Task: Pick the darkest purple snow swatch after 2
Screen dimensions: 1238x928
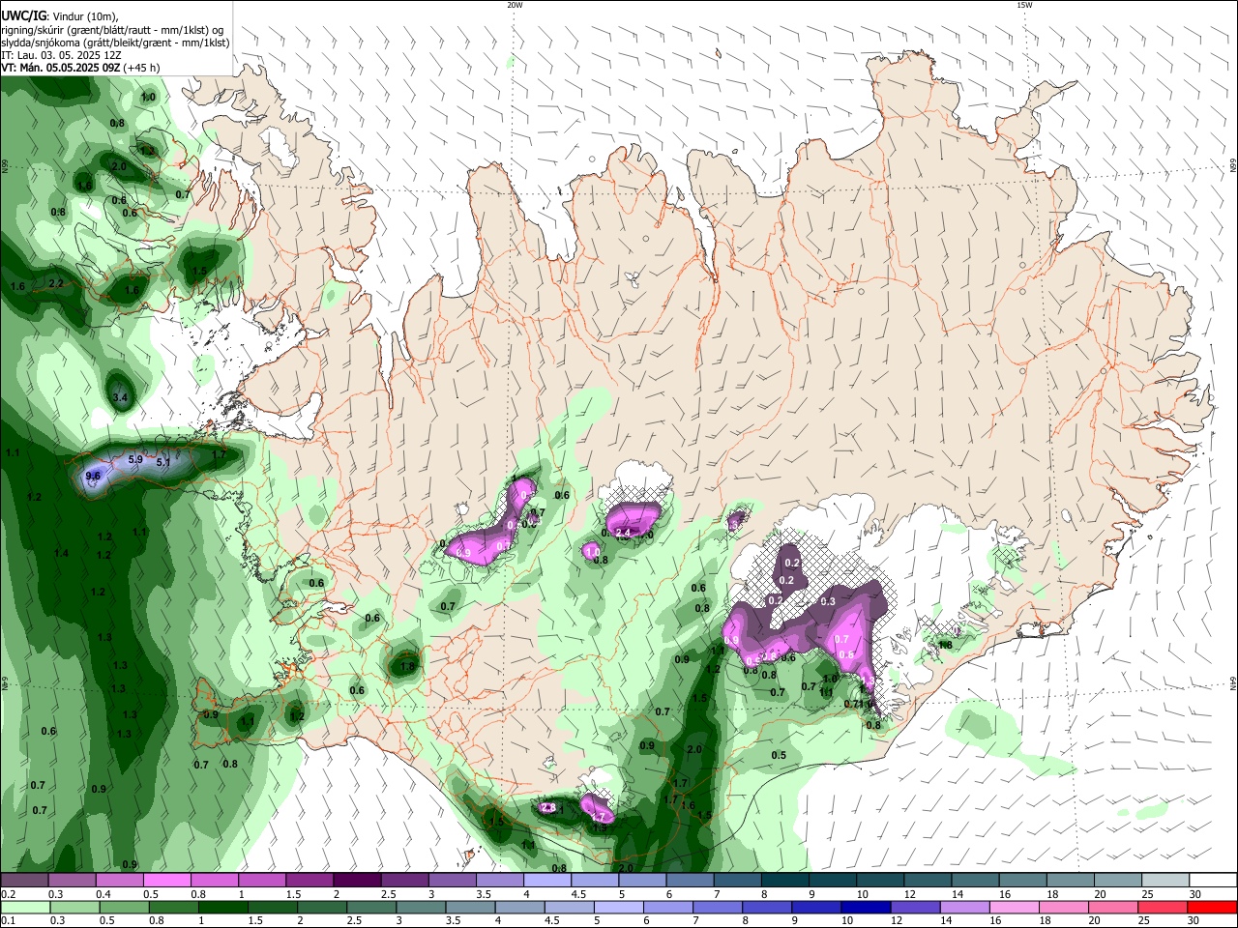Action: pyautogui.click(x=356, y=881)
